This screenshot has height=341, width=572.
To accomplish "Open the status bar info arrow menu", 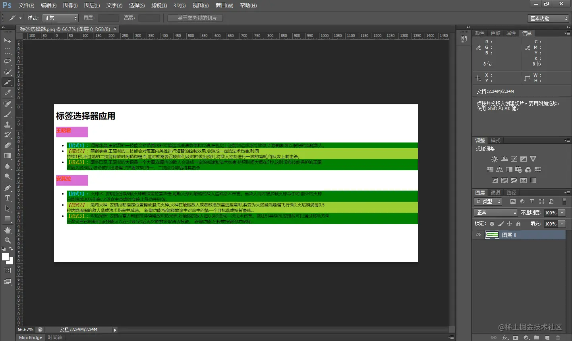I will 115,330.
